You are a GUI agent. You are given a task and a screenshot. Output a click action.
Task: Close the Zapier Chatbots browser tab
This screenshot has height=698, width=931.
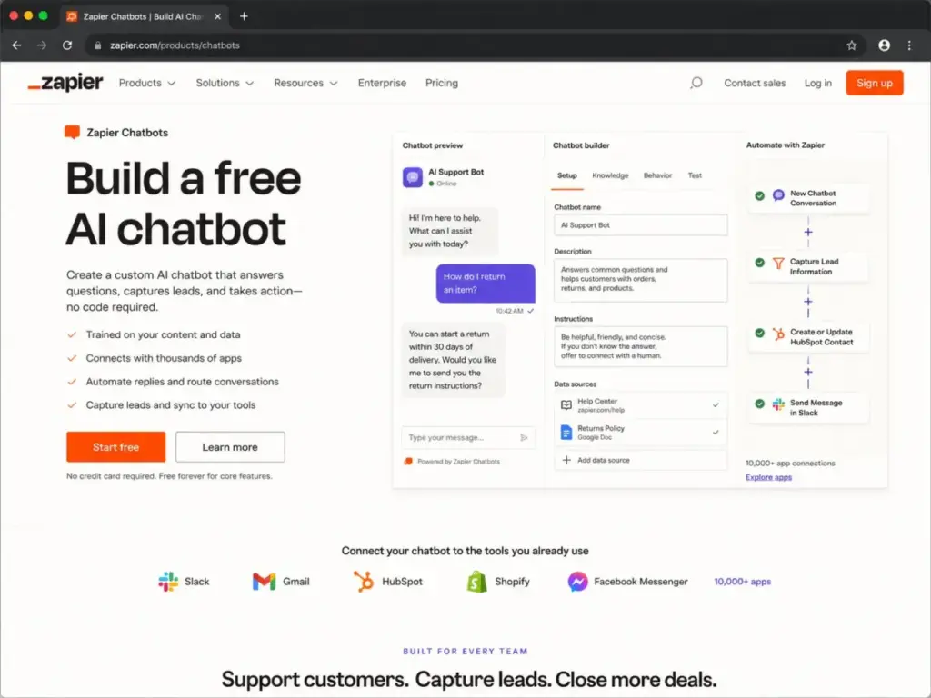tap(217, 16)
